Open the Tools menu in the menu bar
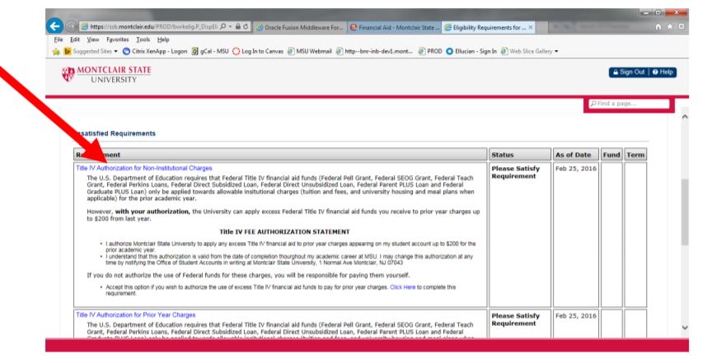 tap(143, 37)
